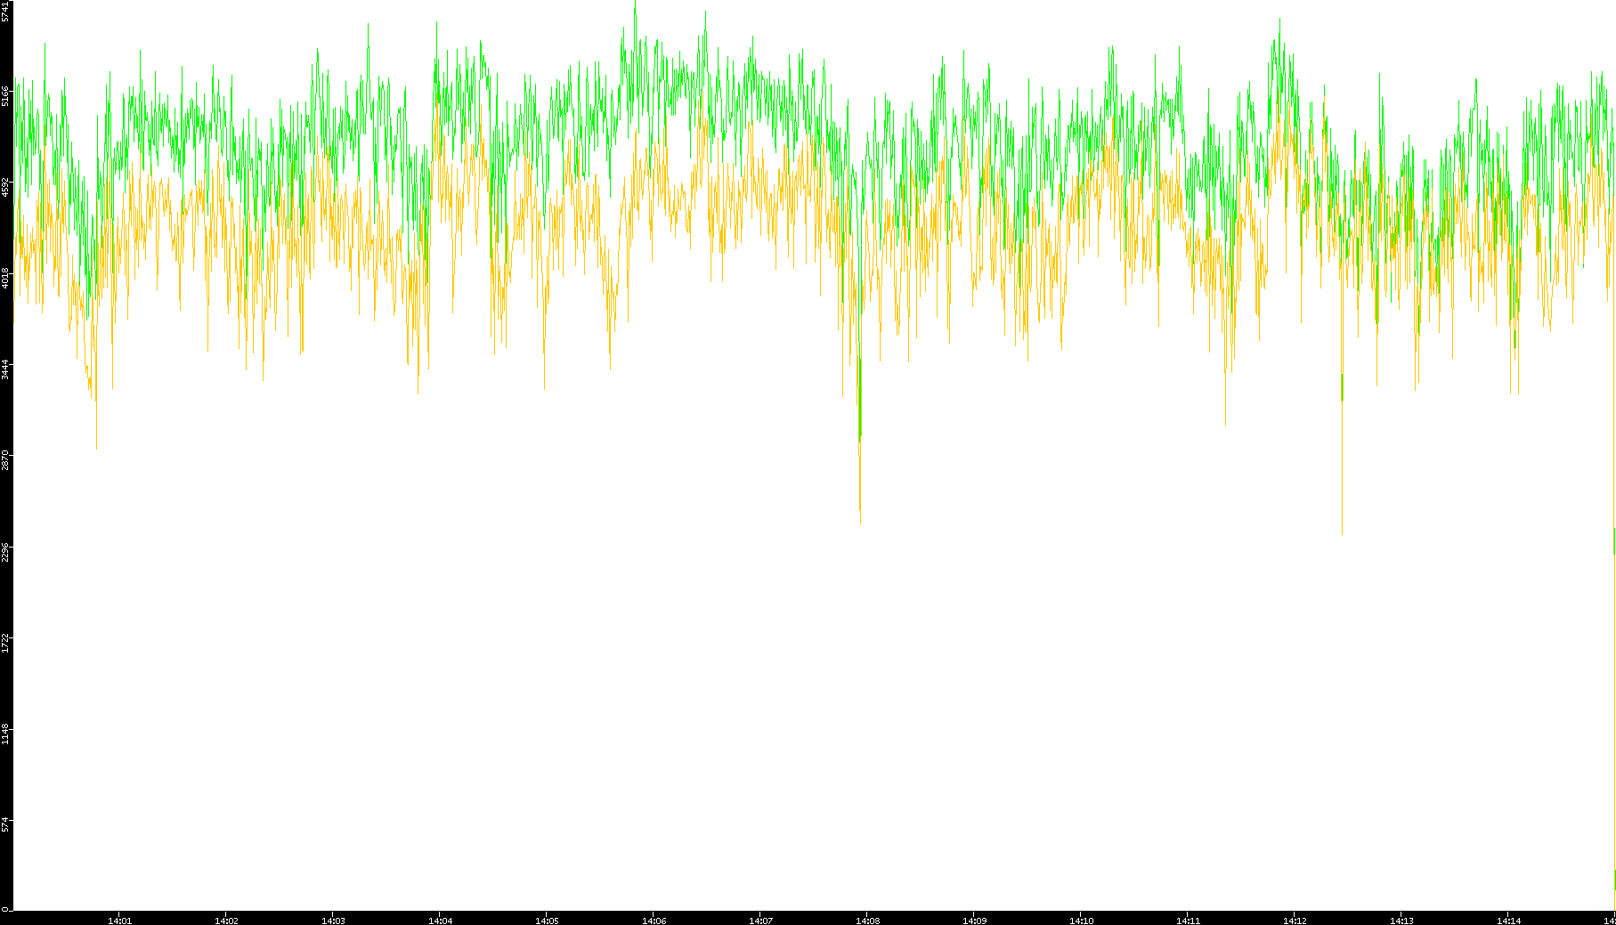Click the 2296 vertical axis label
1616x925 pixels.
coord(5,551)
